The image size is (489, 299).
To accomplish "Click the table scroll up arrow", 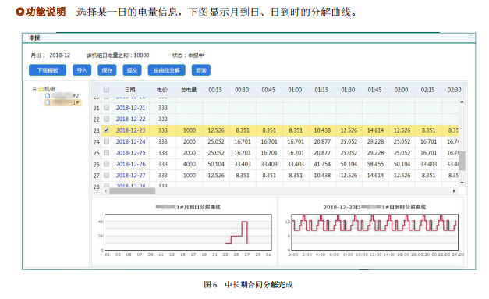I will (x=462, y=102).
